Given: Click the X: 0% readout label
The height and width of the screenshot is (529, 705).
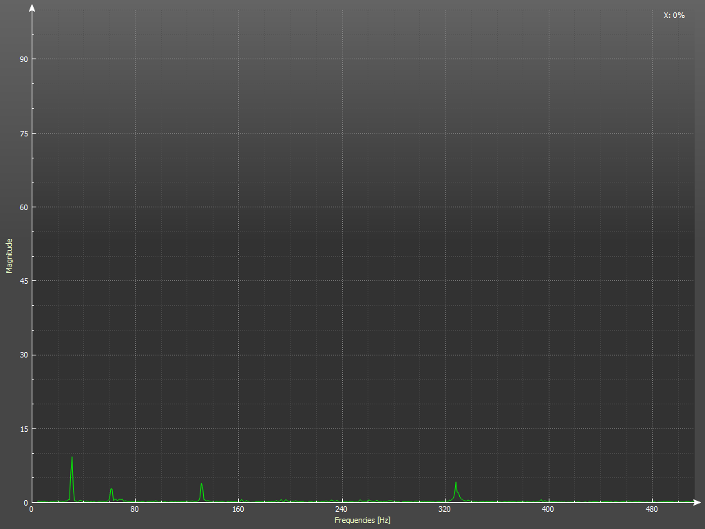Looking at the screenshot, I should [x=673, y=15].
